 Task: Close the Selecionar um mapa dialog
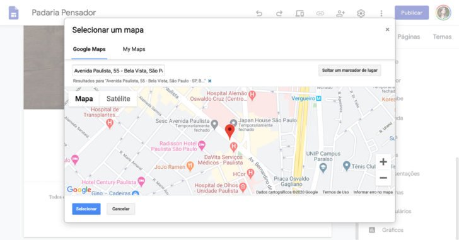coord(387,29)
